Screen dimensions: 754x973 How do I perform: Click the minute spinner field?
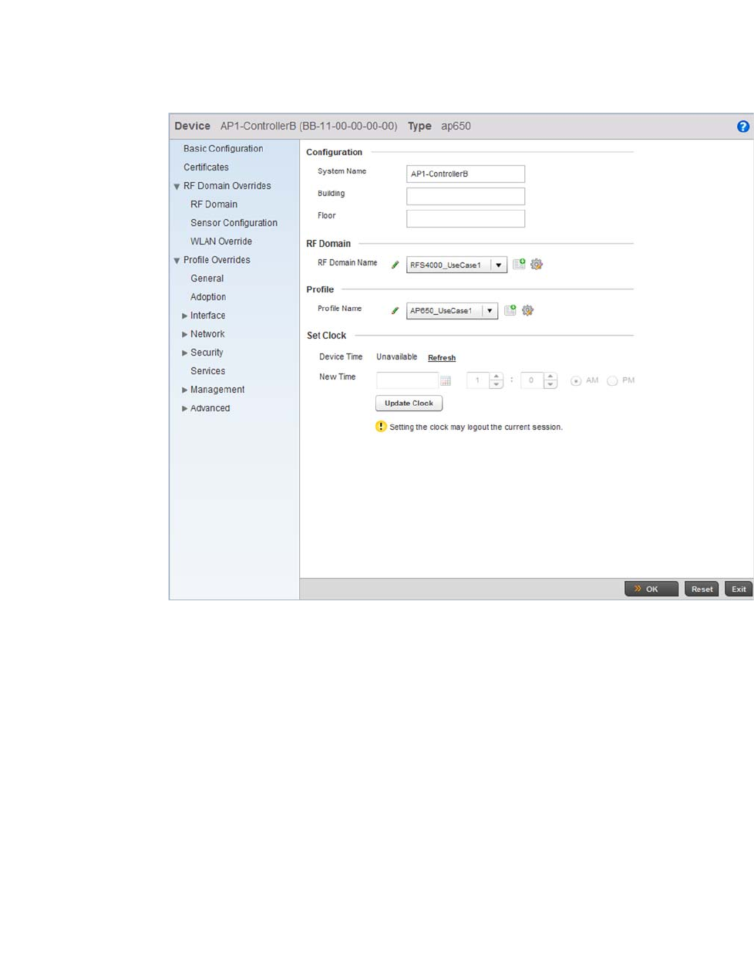(x=532, y=380)
